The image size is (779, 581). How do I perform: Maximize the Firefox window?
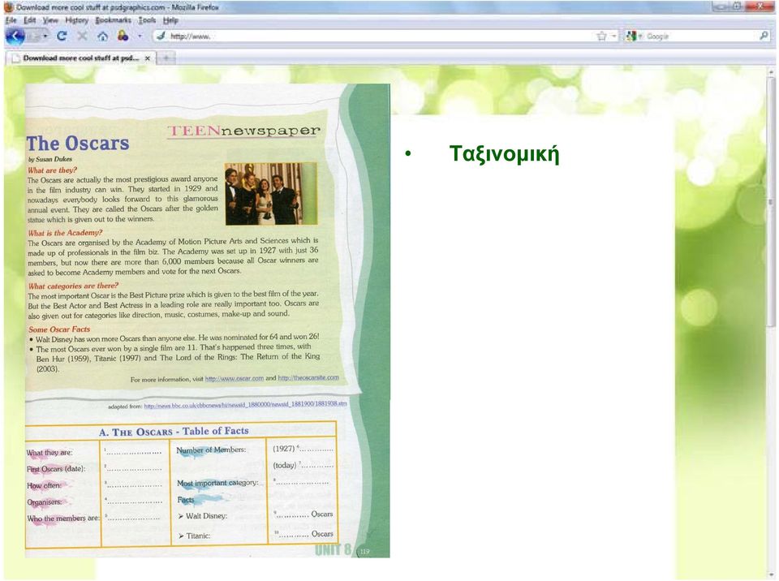738,6
